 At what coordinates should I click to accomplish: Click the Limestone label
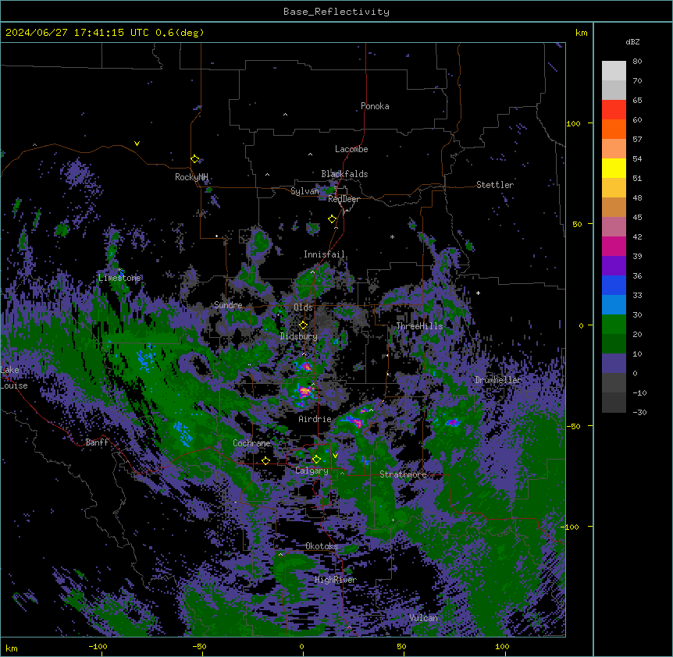tap(119, 278)
